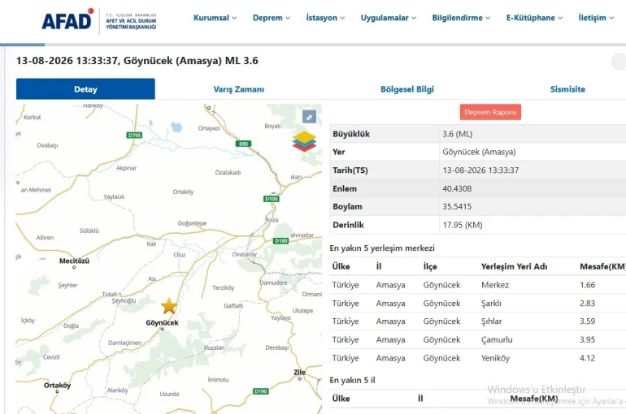Click the Büyüklük value 3.6 (ML)

coord(458,134)
